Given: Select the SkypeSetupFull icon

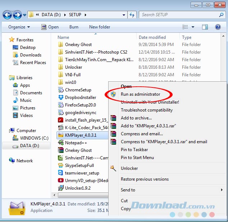Looking at the screenshot, I should coord(61,166).
